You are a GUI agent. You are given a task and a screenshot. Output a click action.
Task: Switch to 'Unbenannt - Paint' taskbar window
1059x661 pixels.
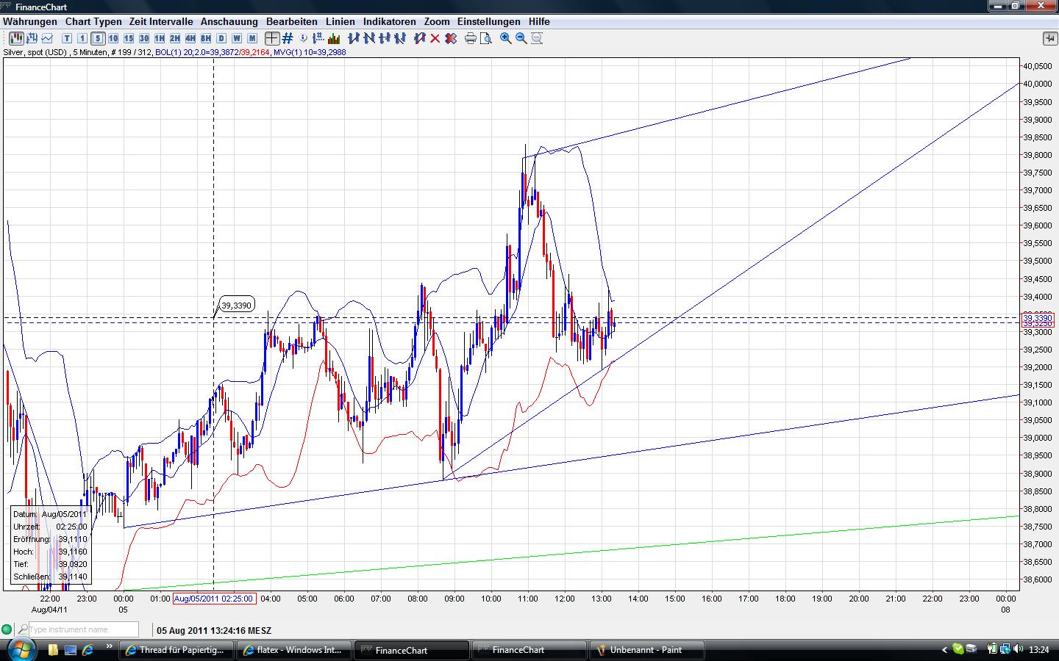[x=648, y=650]
